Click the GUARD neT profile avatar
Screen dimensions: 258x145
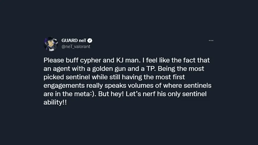click(51, 44)
